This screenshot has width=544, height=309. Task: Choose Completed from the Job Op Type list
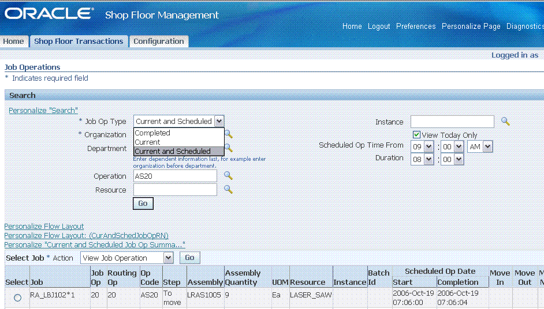[x=178, y=133]
